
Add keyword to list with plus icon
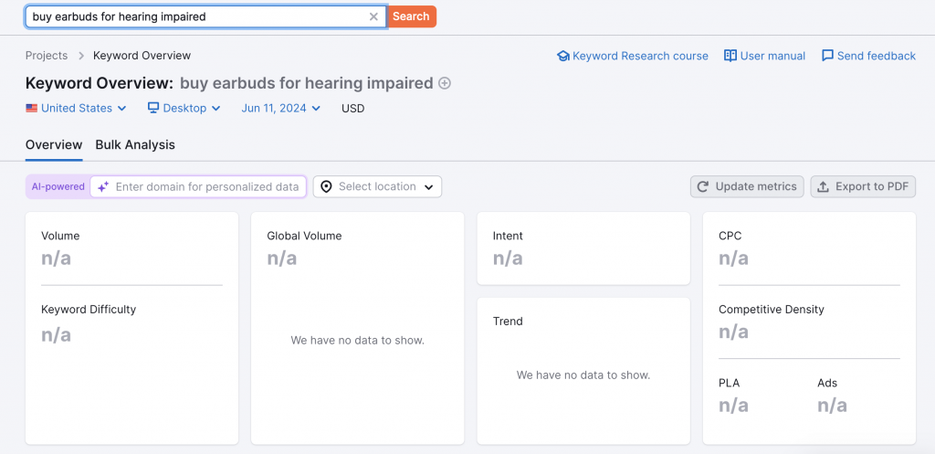pyautogui.click(x=445, y=83)
